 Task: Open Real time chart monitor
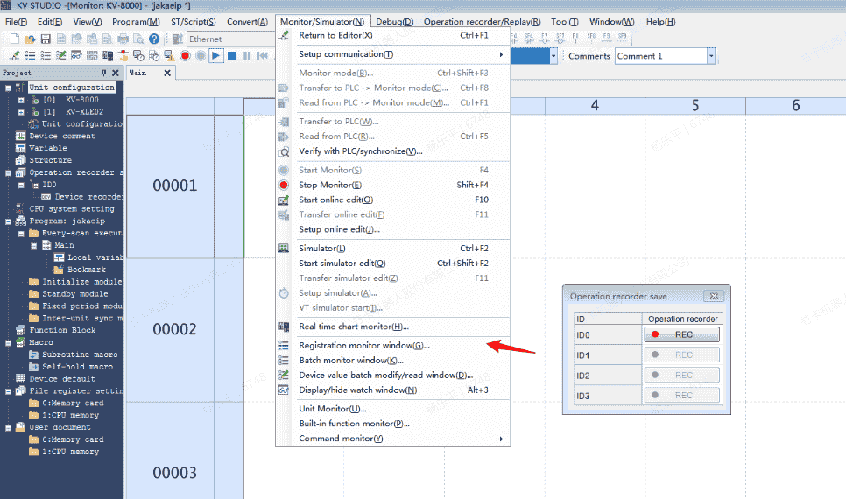353,327
